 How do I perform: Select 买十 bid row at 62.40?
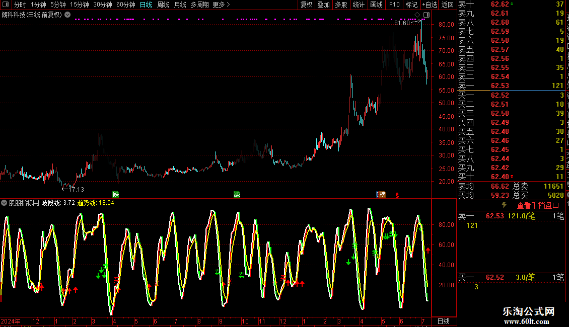coord(511,177)
